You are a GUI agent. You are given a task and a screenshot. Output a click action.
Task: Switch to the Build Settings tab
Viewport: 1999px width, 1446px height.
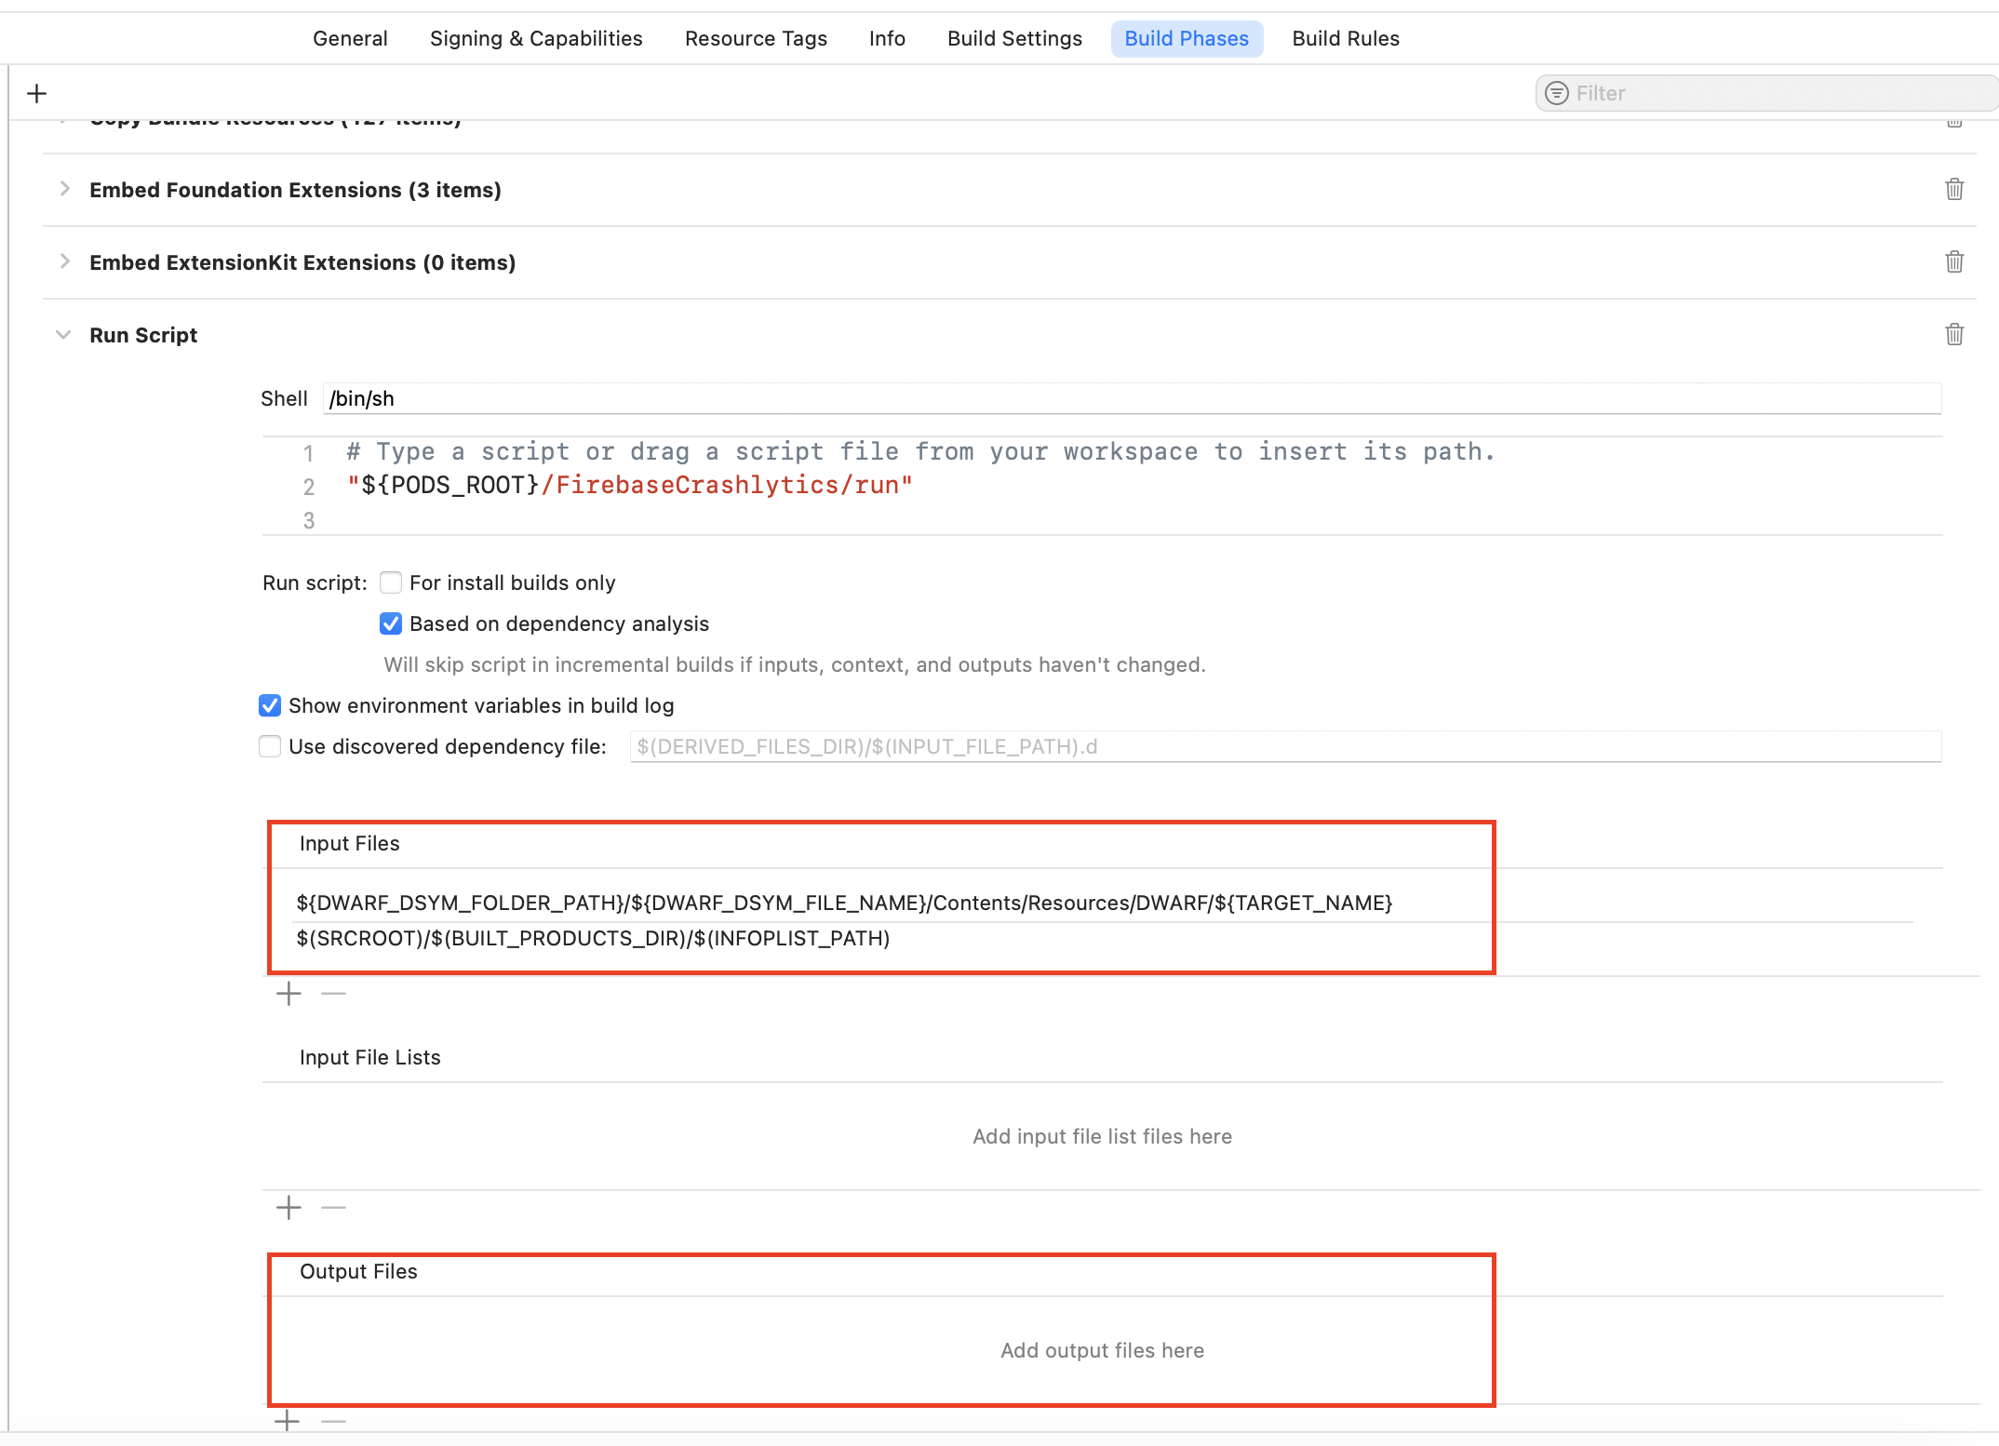click(1014, 38)
